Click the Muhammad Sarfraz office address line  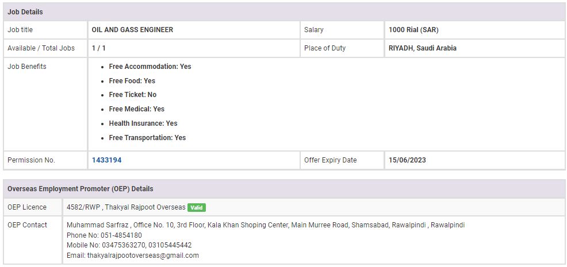(x=265, y=225)
